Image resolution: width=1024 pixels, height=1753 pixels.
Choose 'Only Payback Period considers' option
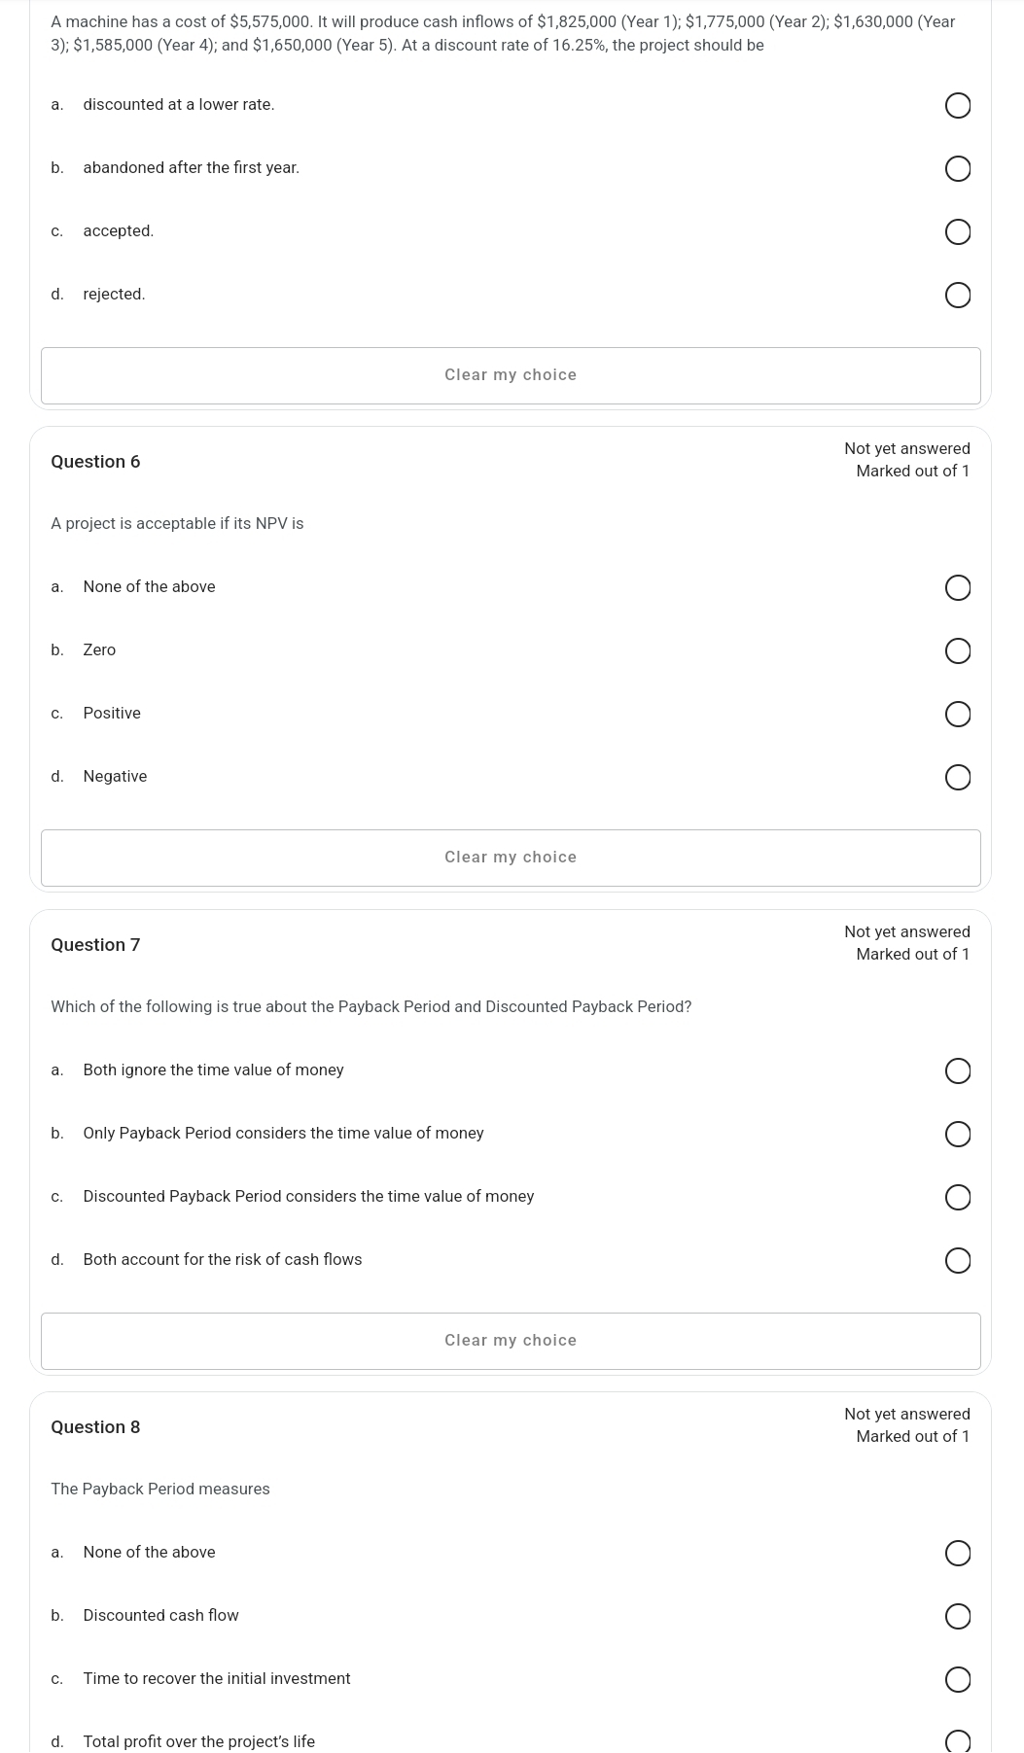coord(957,1135)
